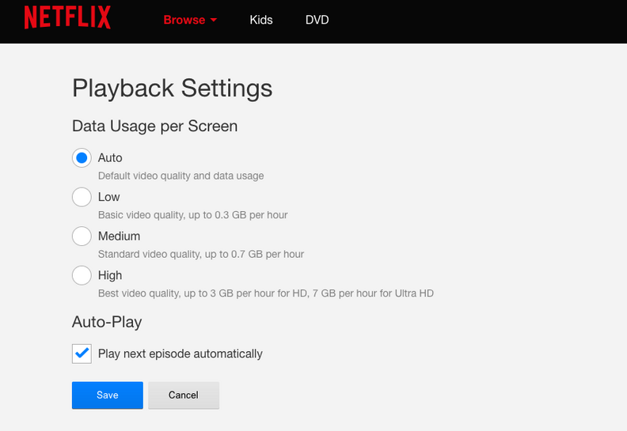
Task: Open the Browse dropdown menu
Action: pos(184,20)
